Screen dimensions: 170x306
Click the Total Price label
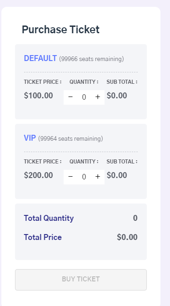pos(43,237)
